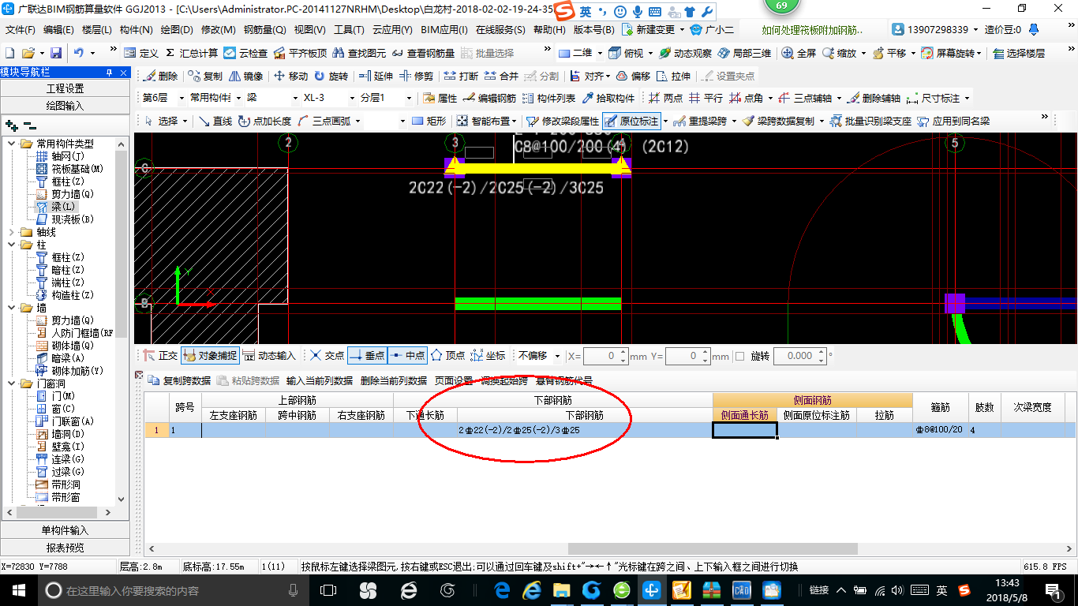
Task: Click 页面设置 page setup button
Action: click(454, 380)
